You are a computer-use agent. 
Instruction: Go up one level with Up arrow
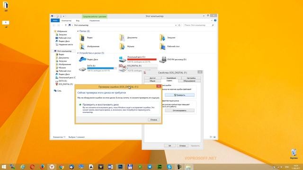pyautogui.click(x=66, y=25)
